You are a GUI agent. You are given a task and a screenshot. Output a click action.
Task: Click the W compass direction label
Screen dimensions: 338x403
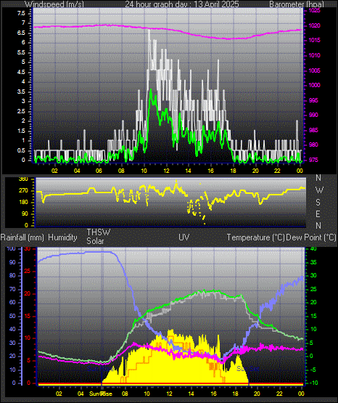click(319, 190)
